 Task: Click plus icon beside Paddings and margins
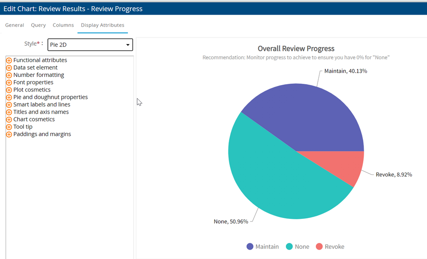point(9,134)
